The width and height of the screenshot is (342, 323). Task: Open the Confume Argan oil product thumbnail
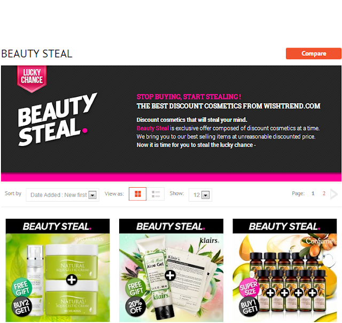[285, 270]
